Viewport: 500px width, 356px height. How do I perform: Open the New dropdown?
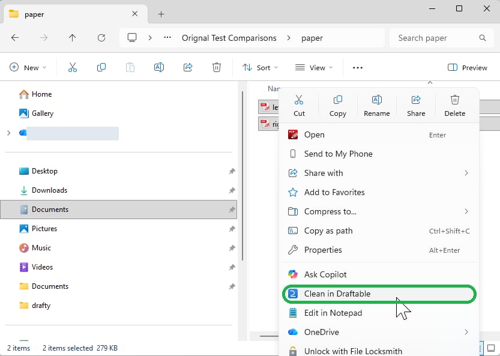coord(28,68)
